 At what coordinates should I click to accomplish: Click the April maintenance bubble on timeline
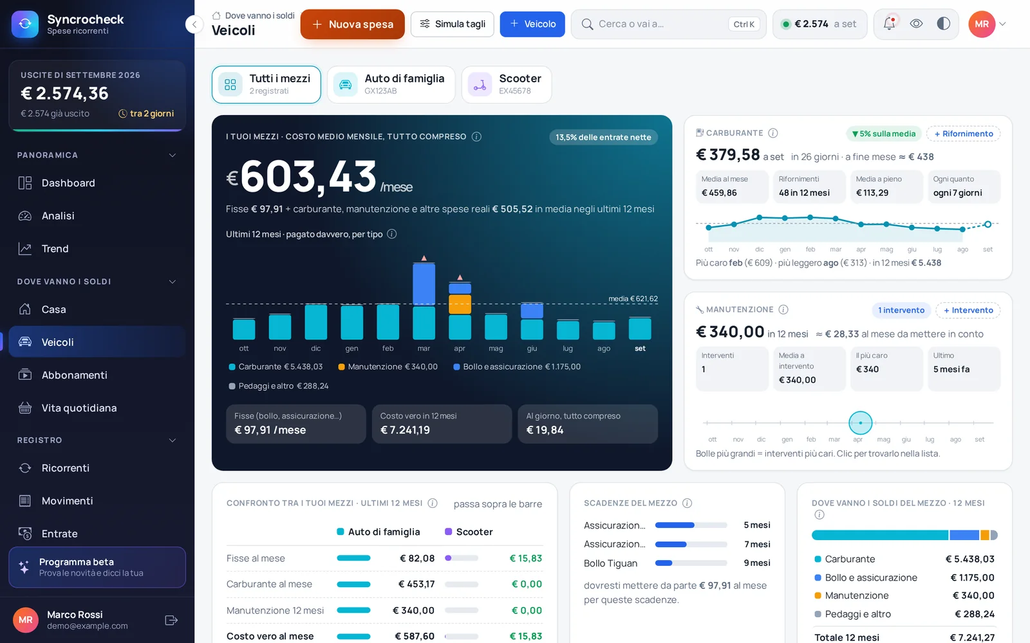click(860, 422)
